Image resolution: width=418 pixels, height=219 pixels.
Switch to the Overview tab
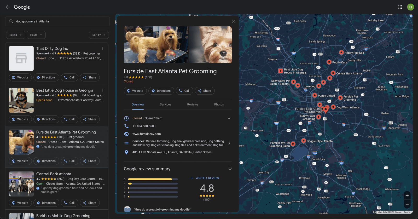(138, 104)
